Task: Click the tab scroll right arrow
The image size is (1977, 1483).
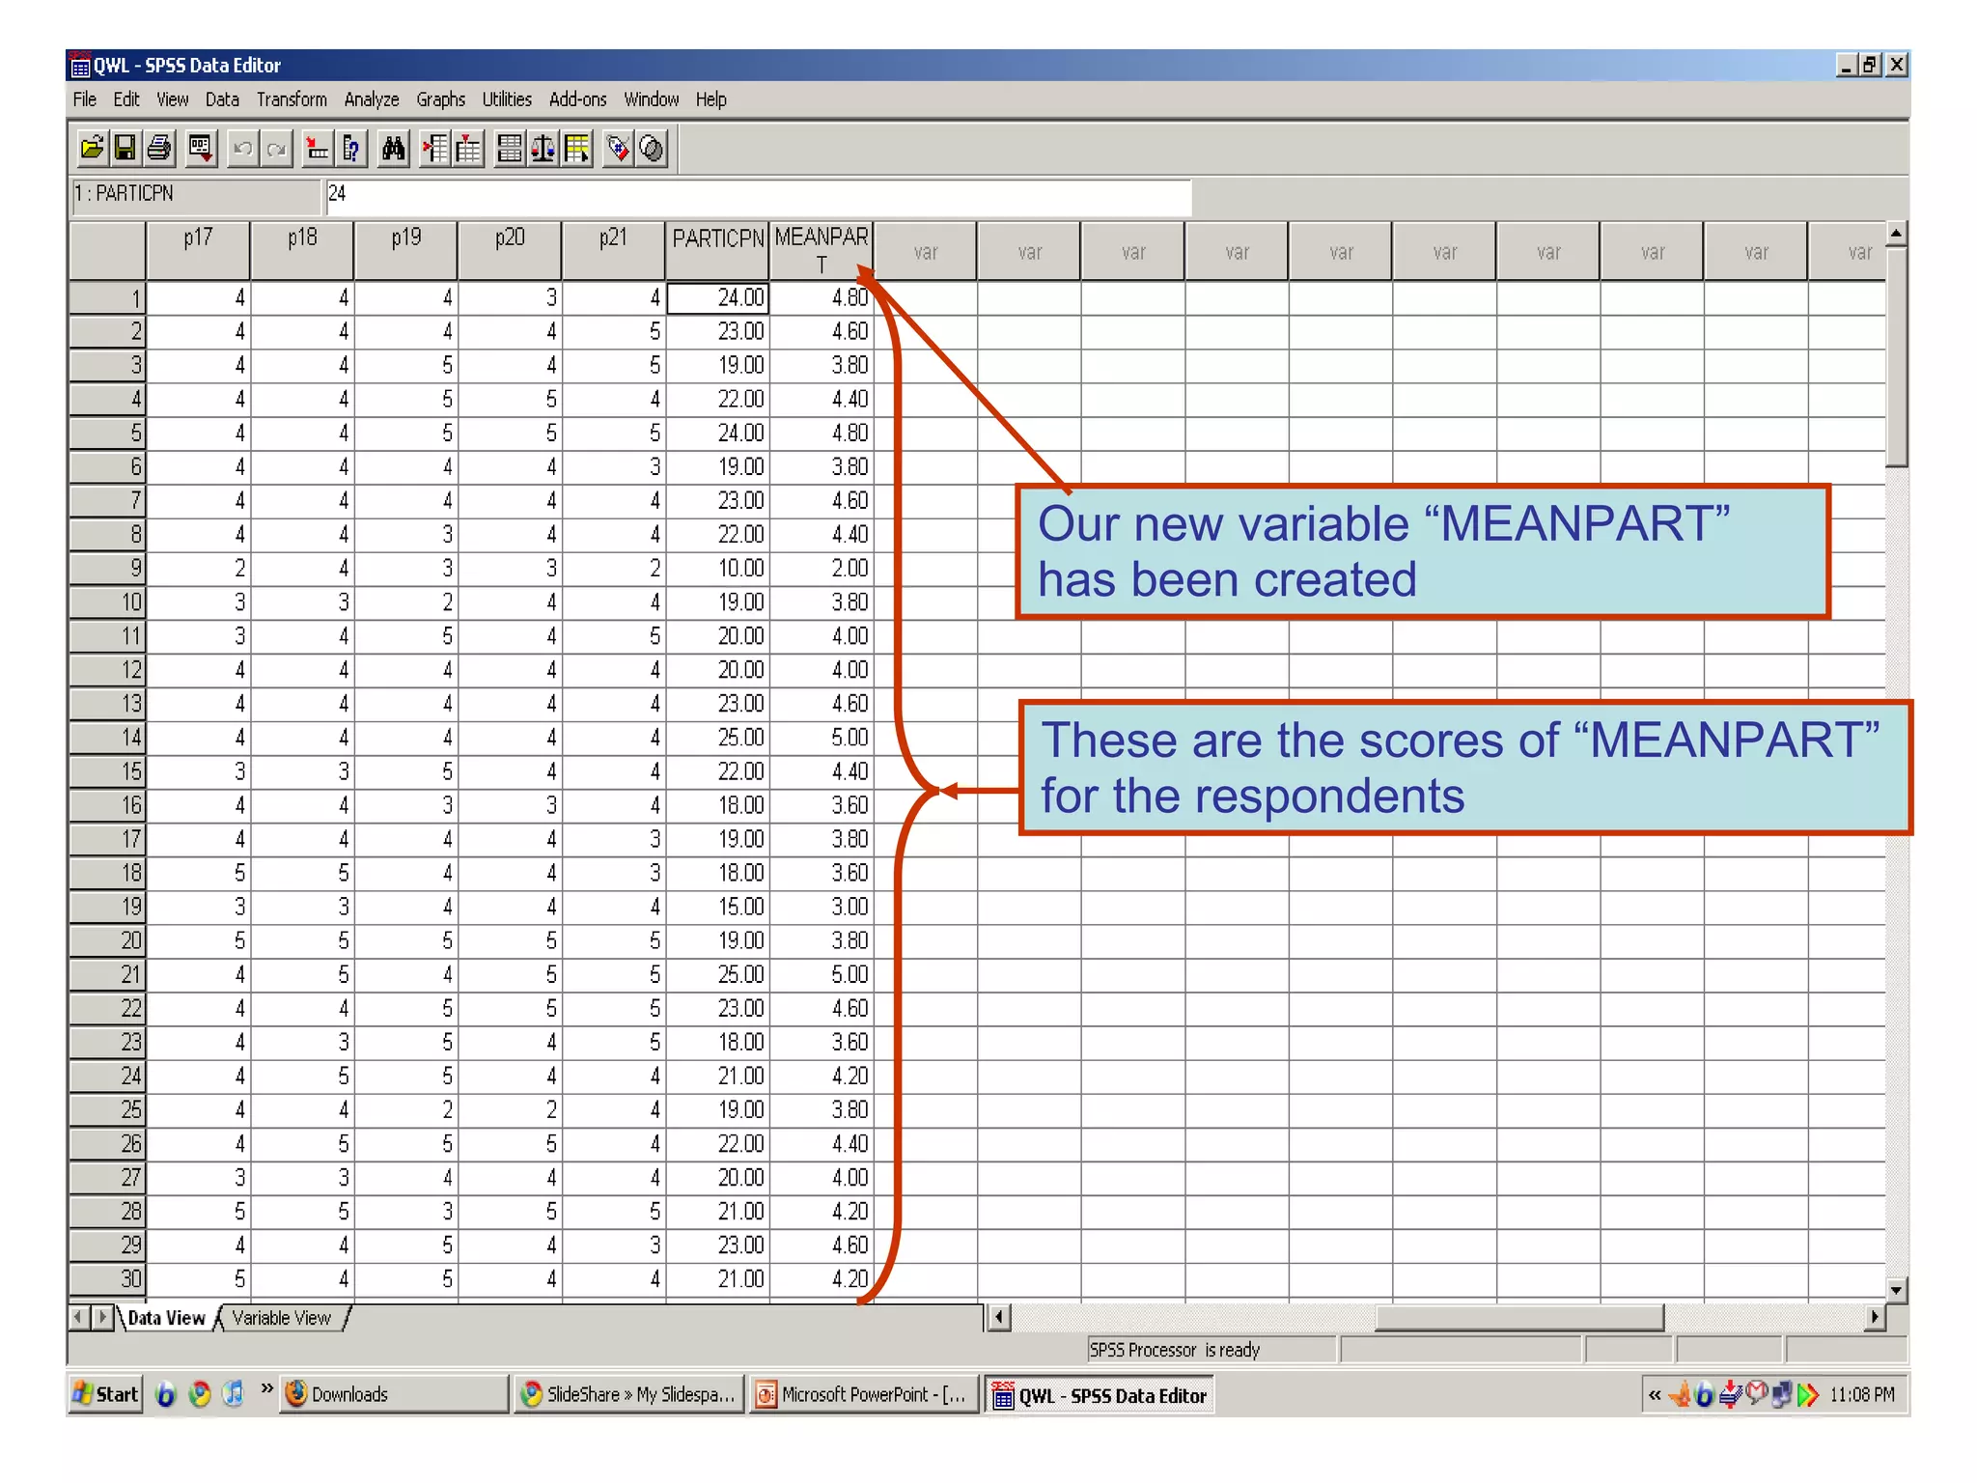Action: (101, 1317)
